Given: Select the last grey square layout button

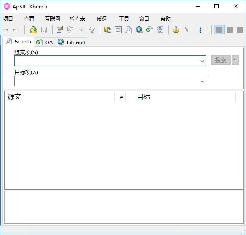Looking at the screenshot, I should tap(240, 30).
